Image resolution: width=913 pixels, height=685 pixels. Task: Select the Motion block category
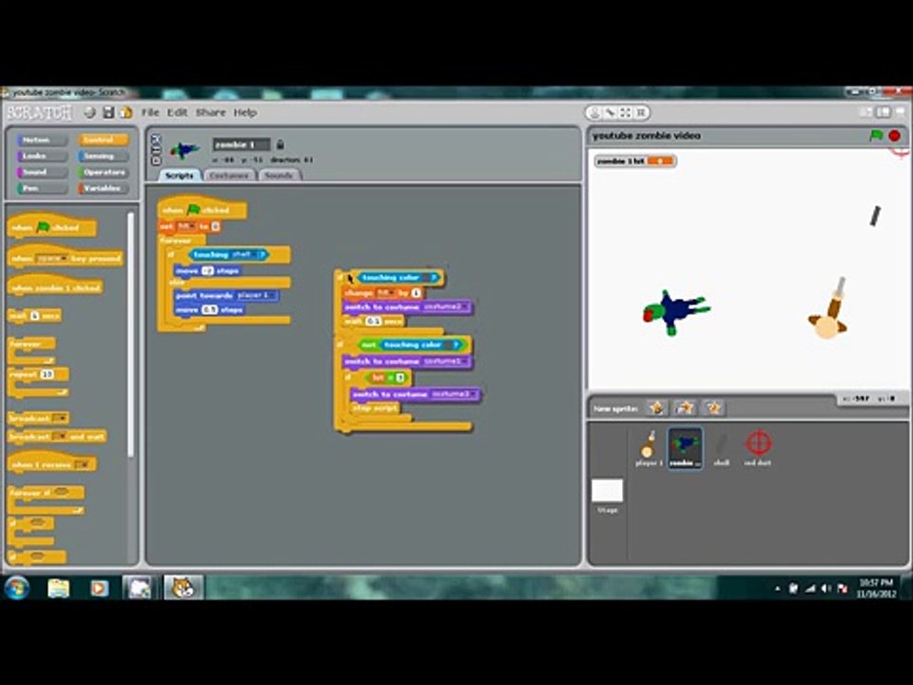pyautogui.click(x=42, y=140)
